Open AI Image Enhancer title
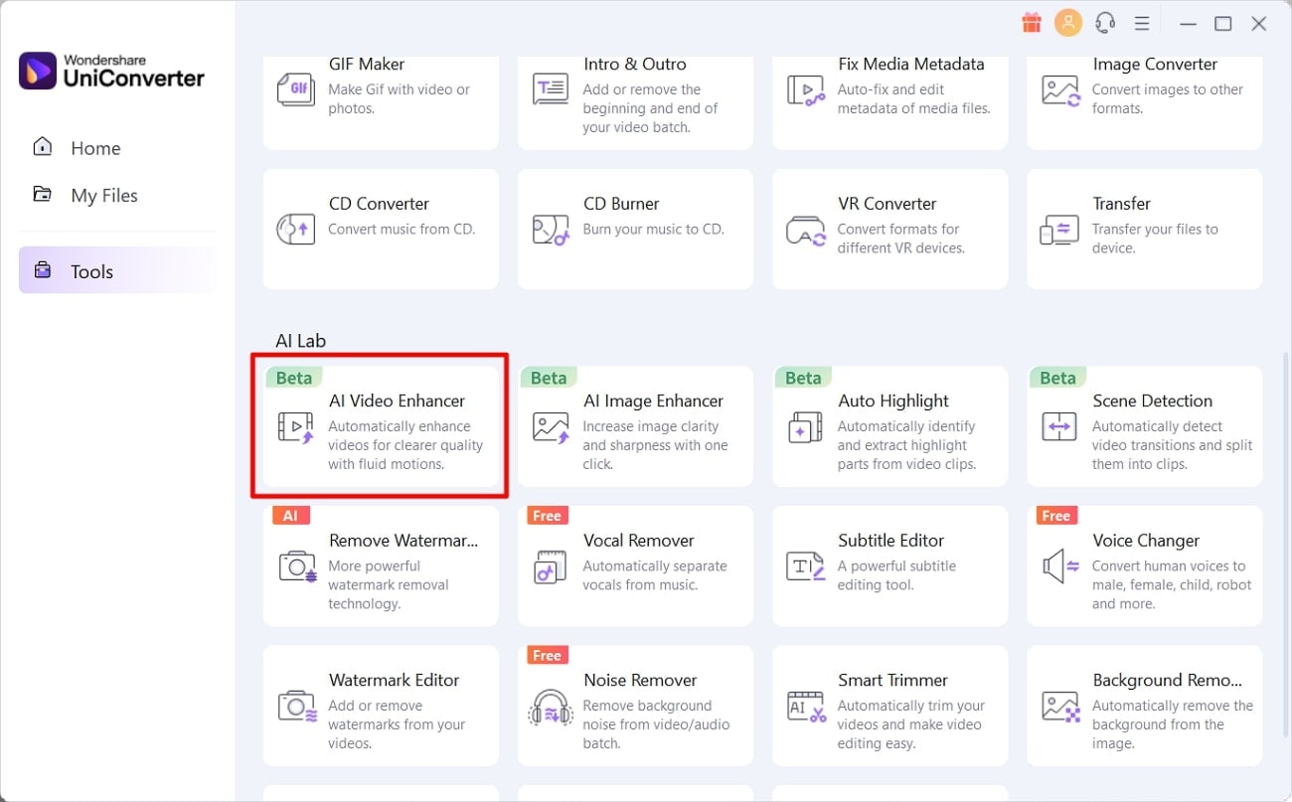This screenshot has width=1292, height=802. [x=653, y=401]
